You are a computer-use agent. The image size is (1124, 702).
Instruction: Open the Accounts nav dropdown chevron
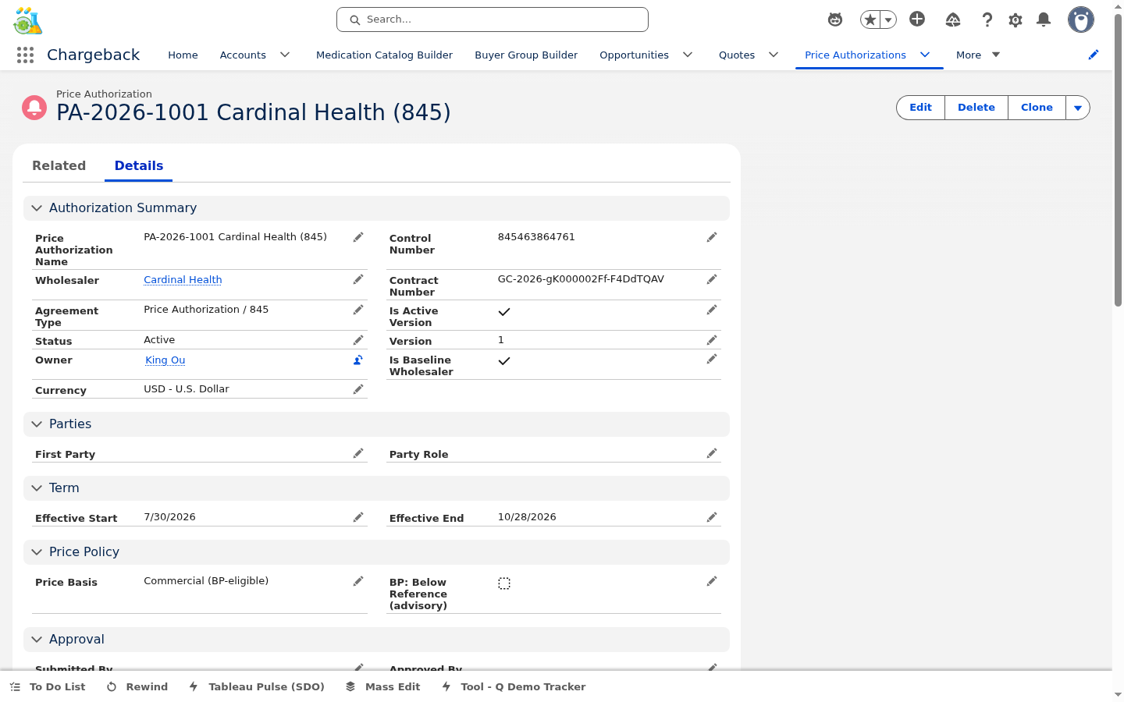[285, 55]
